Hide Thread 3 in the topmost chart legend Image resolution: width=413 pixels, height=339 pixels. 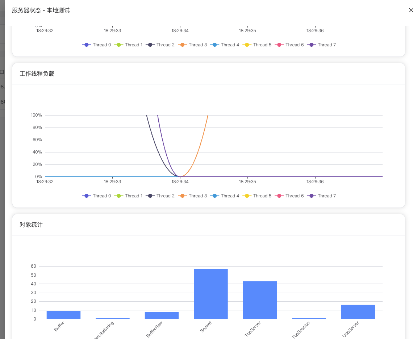tap(193, 45)
